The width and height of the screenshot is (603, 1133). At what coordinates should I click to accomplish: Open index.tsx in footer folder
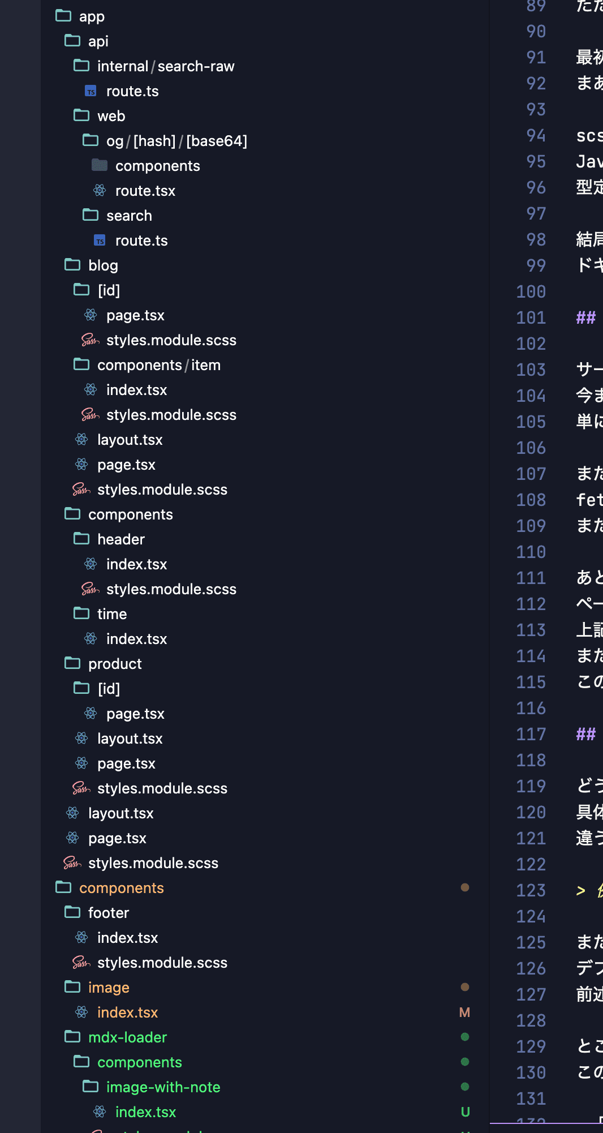127,938
